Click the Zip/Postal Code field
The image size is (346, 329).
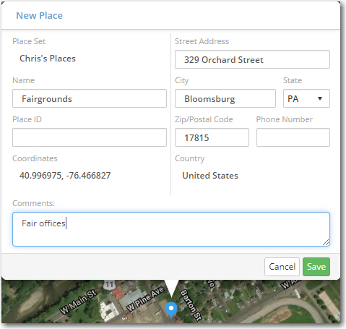pos(212,137)
